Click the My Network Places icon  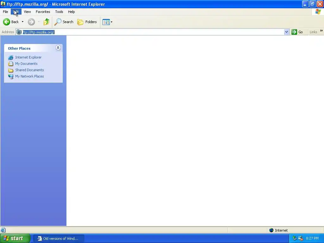coord(10,77)
